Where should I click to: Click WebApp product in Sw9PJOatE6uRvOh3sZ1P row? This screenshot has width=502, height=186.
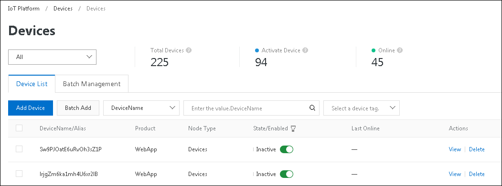coord(146,149)
